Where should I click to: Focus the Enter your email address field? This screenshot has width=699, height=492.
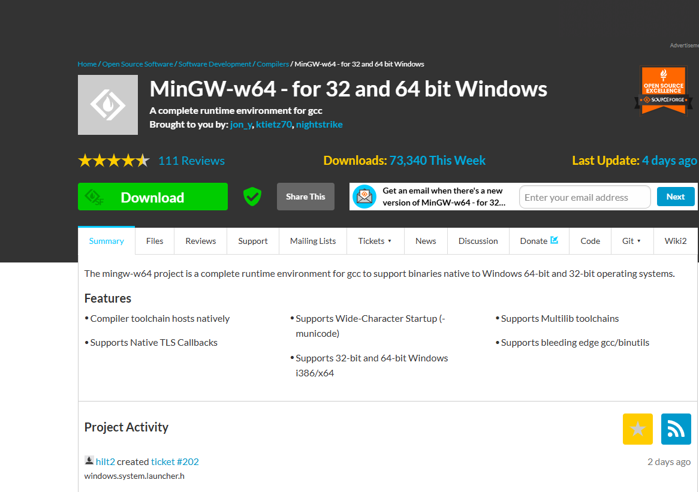point(585,197)
